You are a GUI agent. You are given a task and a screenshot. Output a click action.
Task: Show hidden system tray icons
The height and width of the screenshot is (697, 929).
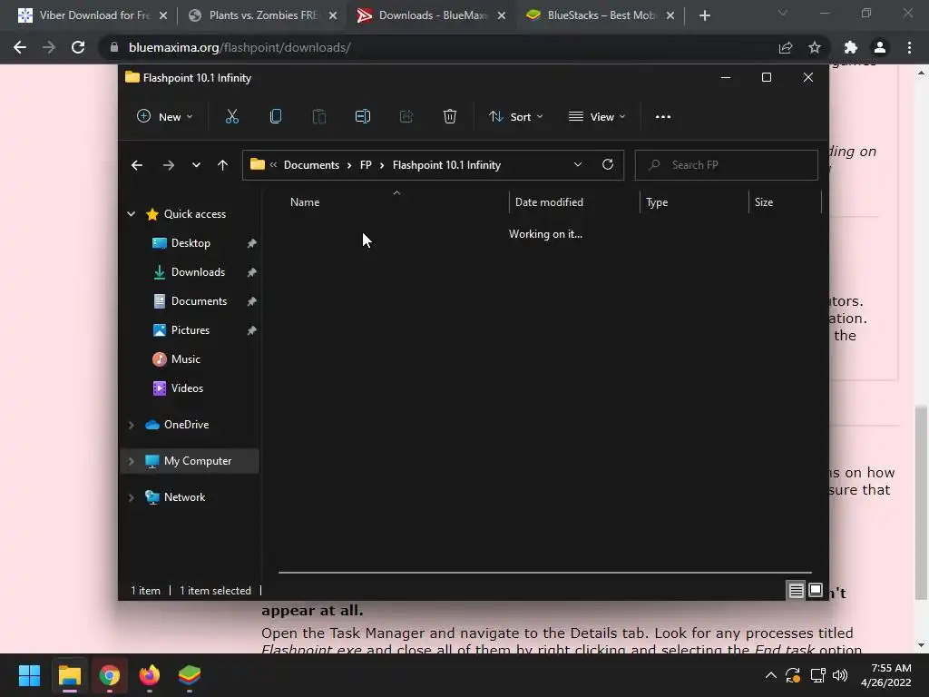coord(771,675)
